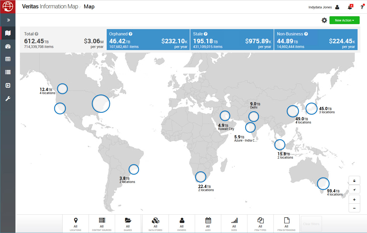
Task: Select the Non-Business summary tile
Action: (x=316, y=40)
